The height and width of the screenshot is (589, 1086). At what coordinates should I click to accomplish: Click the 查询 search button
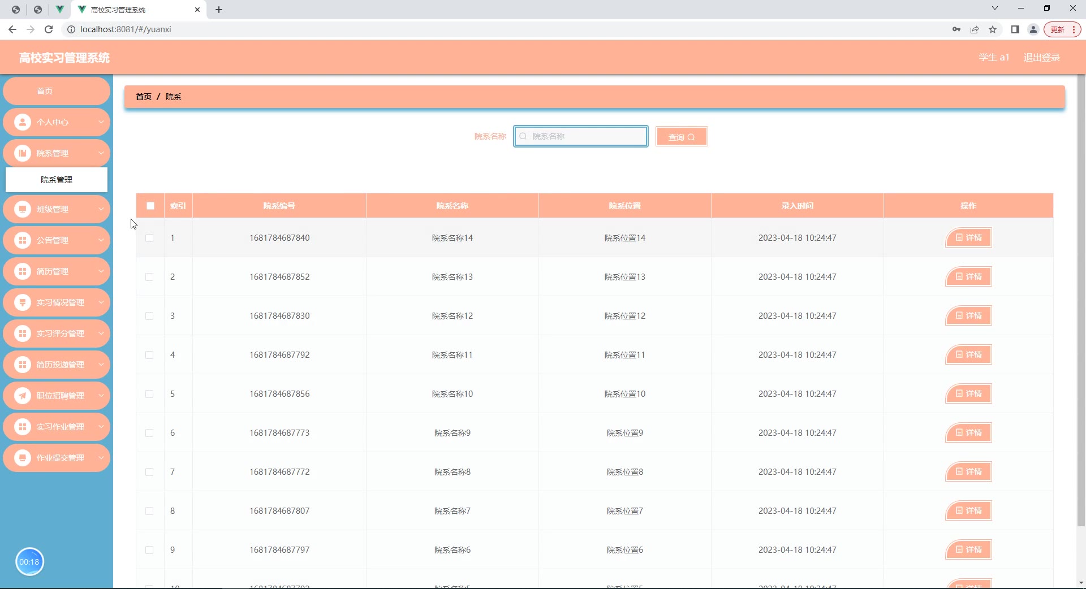pyautogui.click(x=682, y=137)
